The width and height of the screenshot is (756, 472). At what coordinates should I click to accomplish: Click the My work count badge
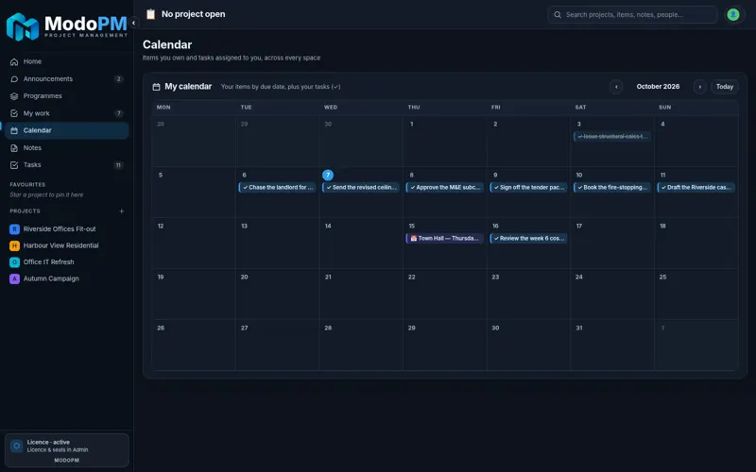tap(119, 113)
